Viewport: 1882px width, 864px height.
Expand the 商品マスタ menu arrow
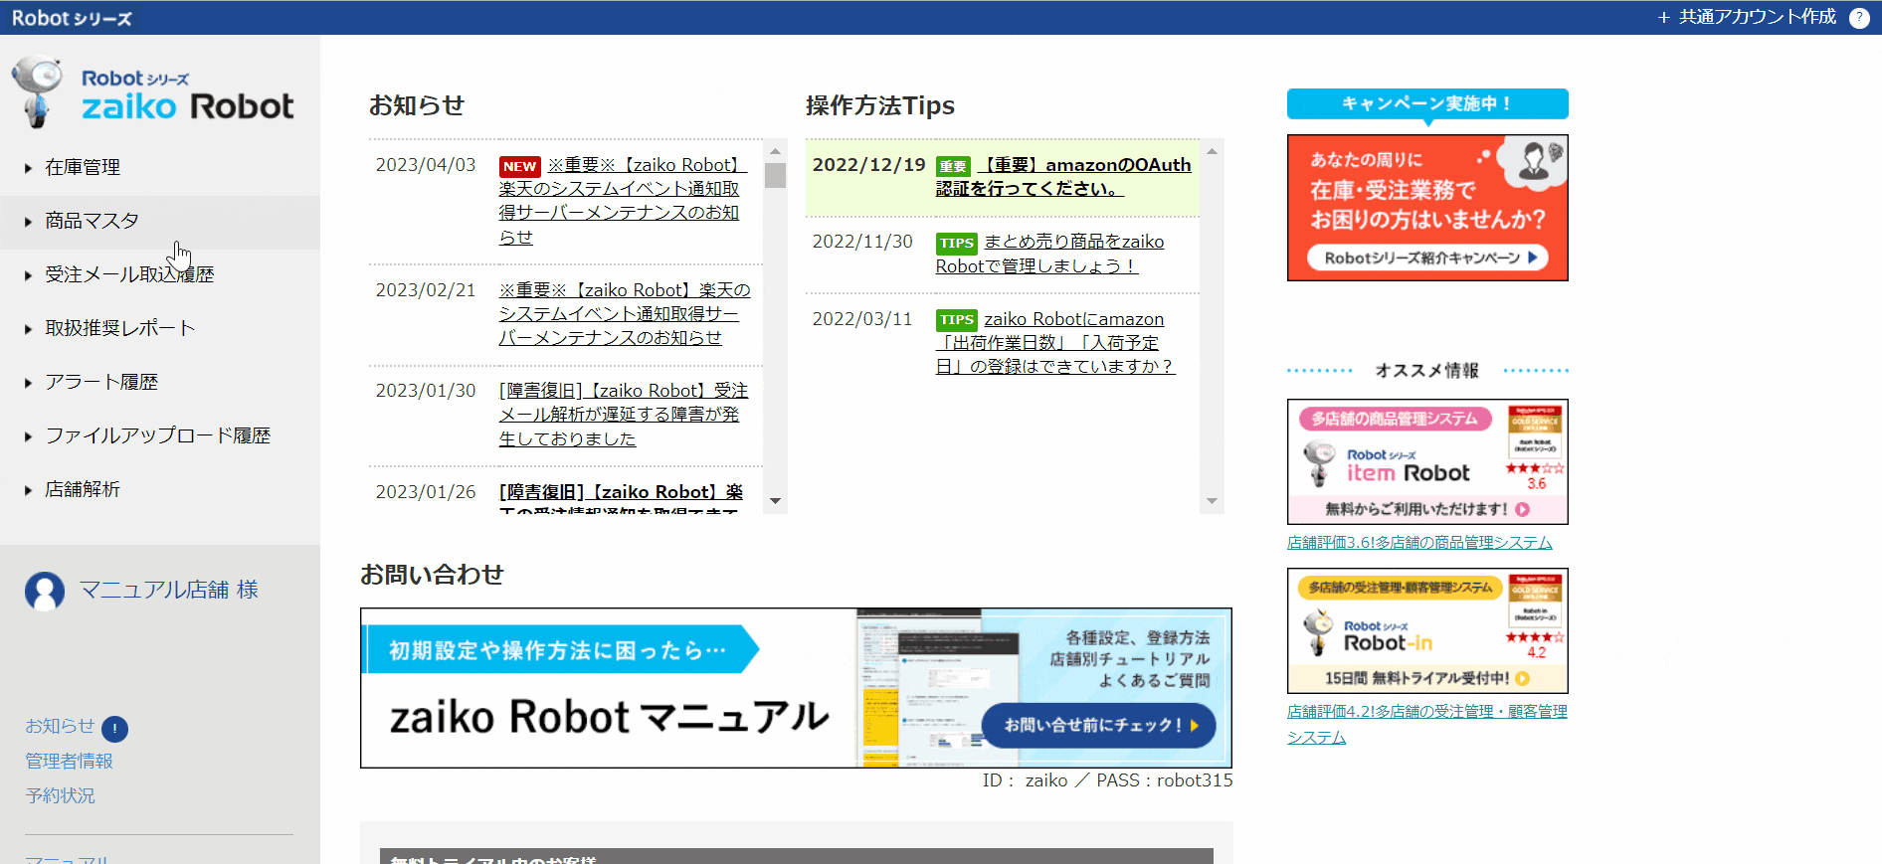[29, 222]
